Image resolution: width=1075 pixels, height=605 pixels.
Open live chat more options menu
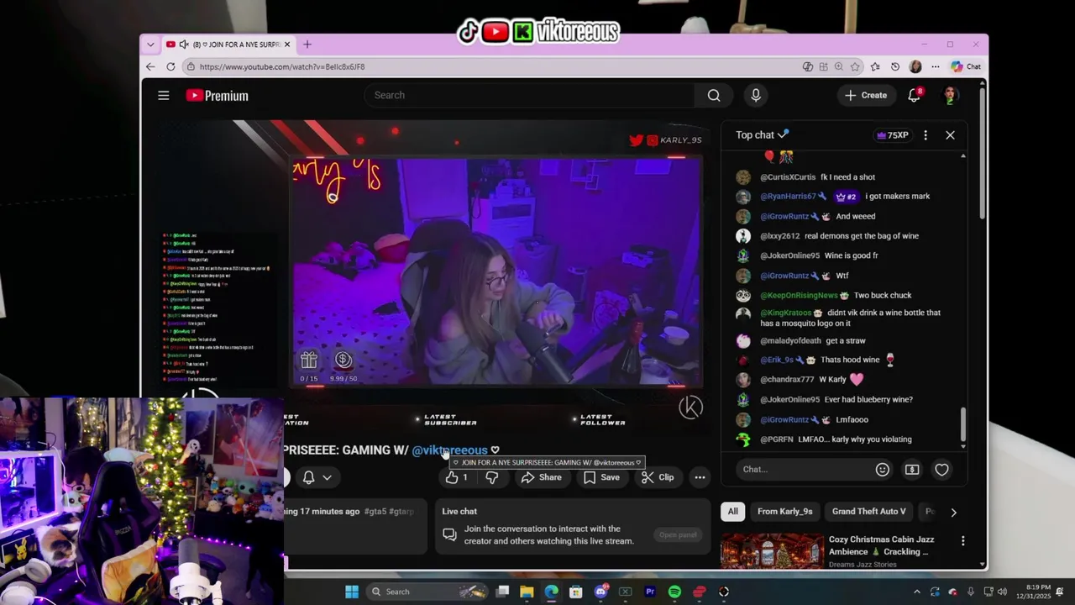(926, 135)
